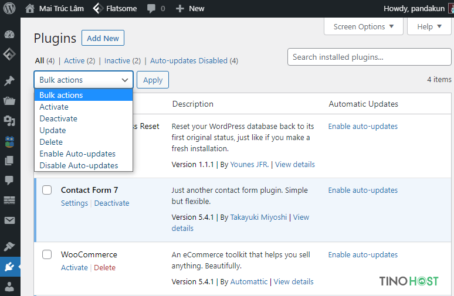
Task: Visit site via Mai Trúc Lâm home icon
Action: tap(54, 8)
